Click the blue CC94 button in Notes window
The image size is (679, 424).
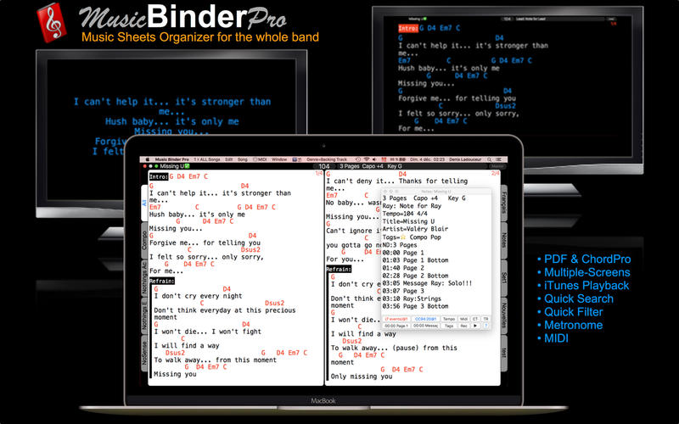click(x=426, y=319)
